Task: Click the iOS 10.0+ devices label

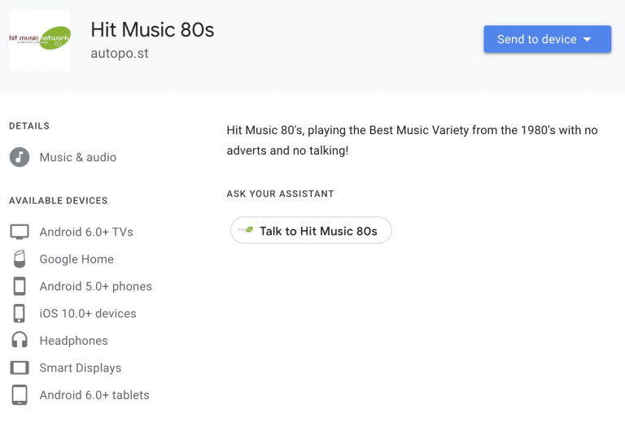Action: pyautogui.click(x=88, y=314)
